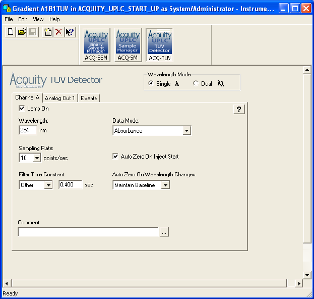Screen dimensions: 314x299
Task: Switch to the Events tab
Action: pyautogui.click(x=89, y=98)
